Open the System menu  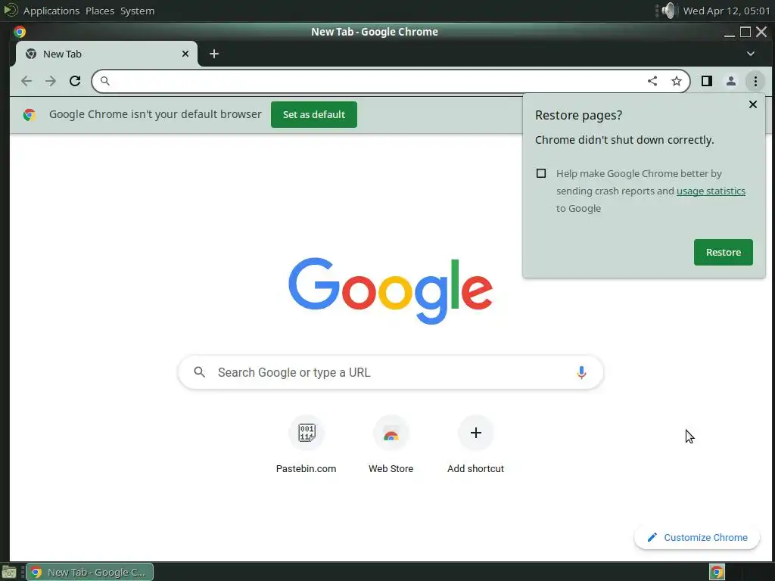point(138,11)
